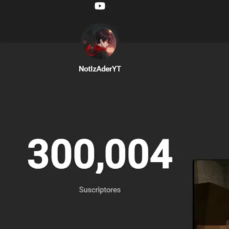Click the character's dark hair in avatar
The image size is (229, 229).
coord(103,36)
